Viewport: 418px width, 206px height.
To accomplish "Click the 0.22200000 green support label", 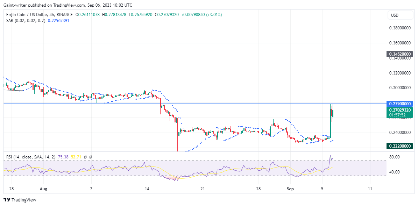I will click(x=399, y=146).
